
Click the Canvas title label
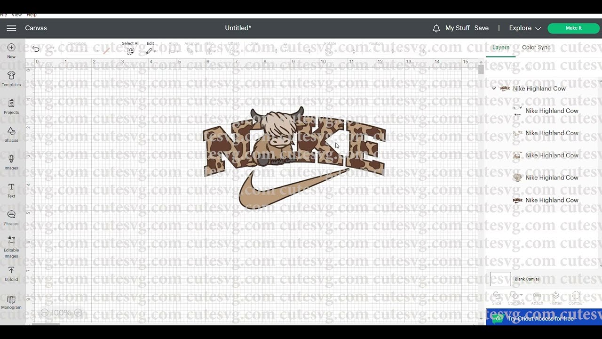click(x=36, y=28)
